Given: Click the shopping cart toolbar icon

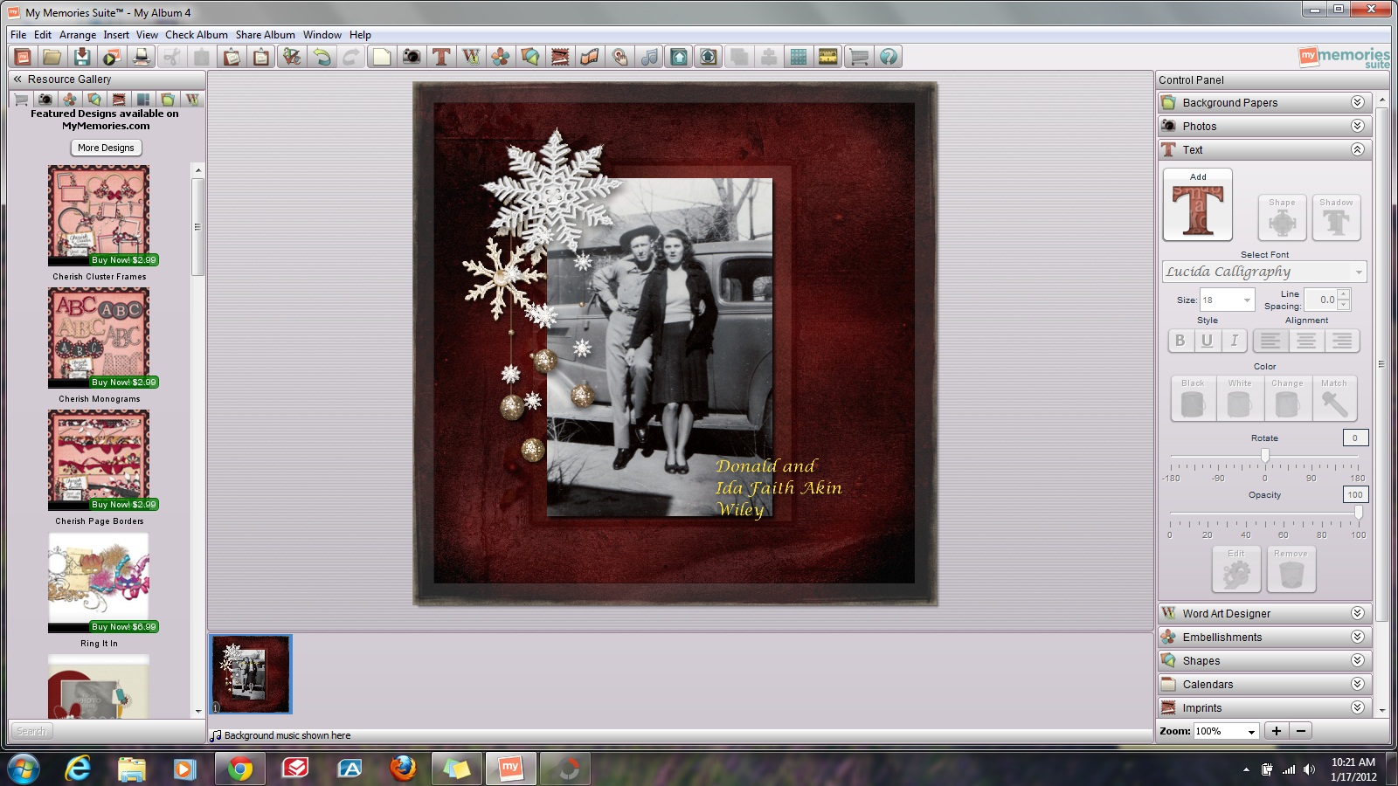Looking at the screenshot, I should [859, 57].
